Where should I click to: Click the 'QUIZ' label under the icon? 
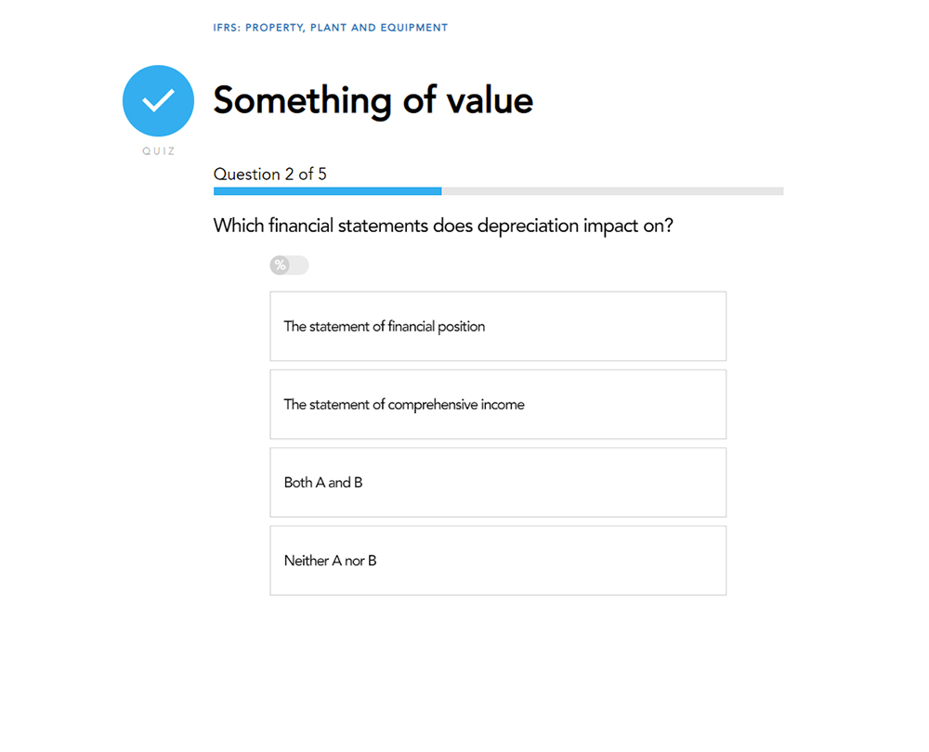coord(159,151)
